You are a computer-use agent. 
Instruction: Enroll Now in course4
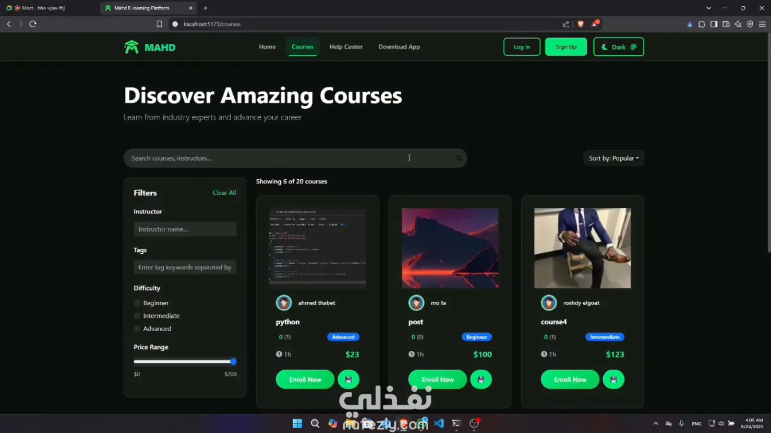click(570, 379)
